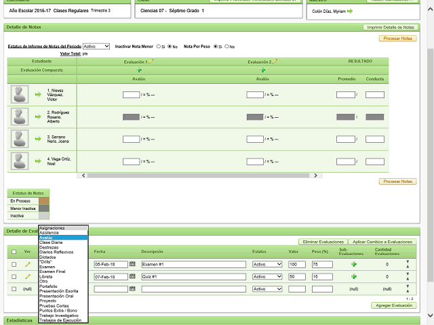Viewport: 434px width, 325px height.
Task: Select No for Nota Por Peso
Action: [x=226, y=47]
